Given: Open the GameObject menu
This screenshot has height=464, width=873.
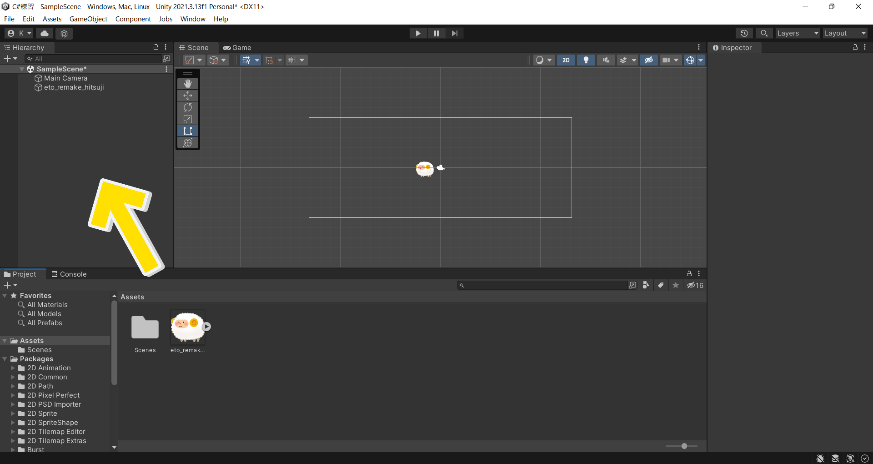Looking at the screenshot, I should pyautogui.click(x=88, y=19).
